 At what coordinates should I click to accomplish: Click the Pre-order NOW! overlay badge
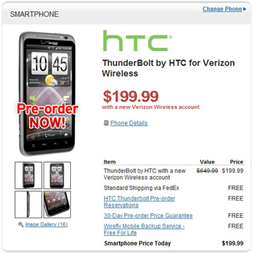[47, 115]
